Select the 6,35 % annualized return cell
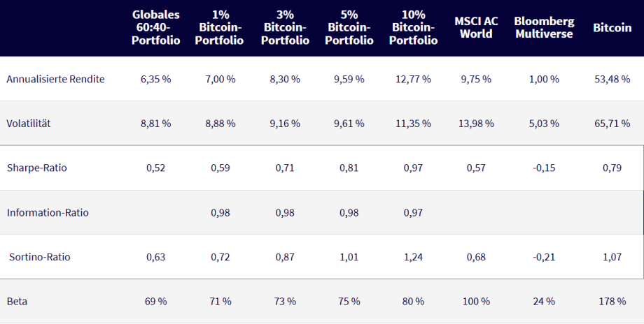644x324 pixels. pyautogui.click(x=155, y=79)
